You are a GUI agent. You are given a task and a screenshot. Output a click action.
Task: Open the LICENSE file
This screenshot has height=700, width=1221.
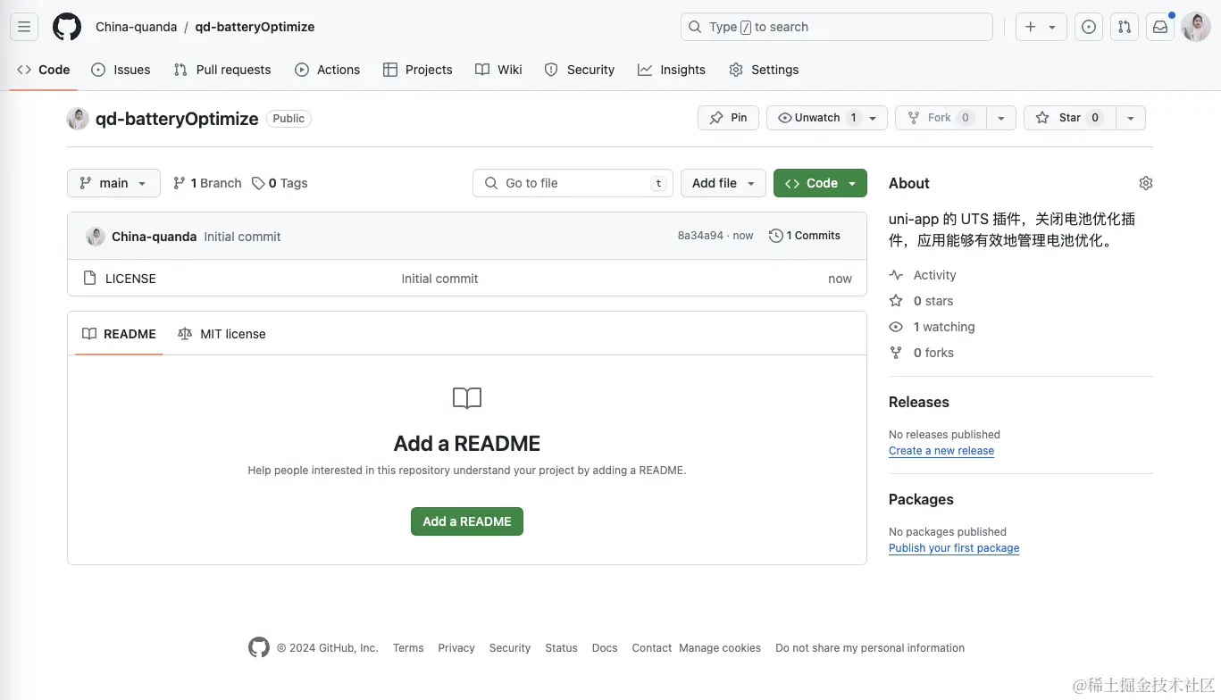(130, 279)
